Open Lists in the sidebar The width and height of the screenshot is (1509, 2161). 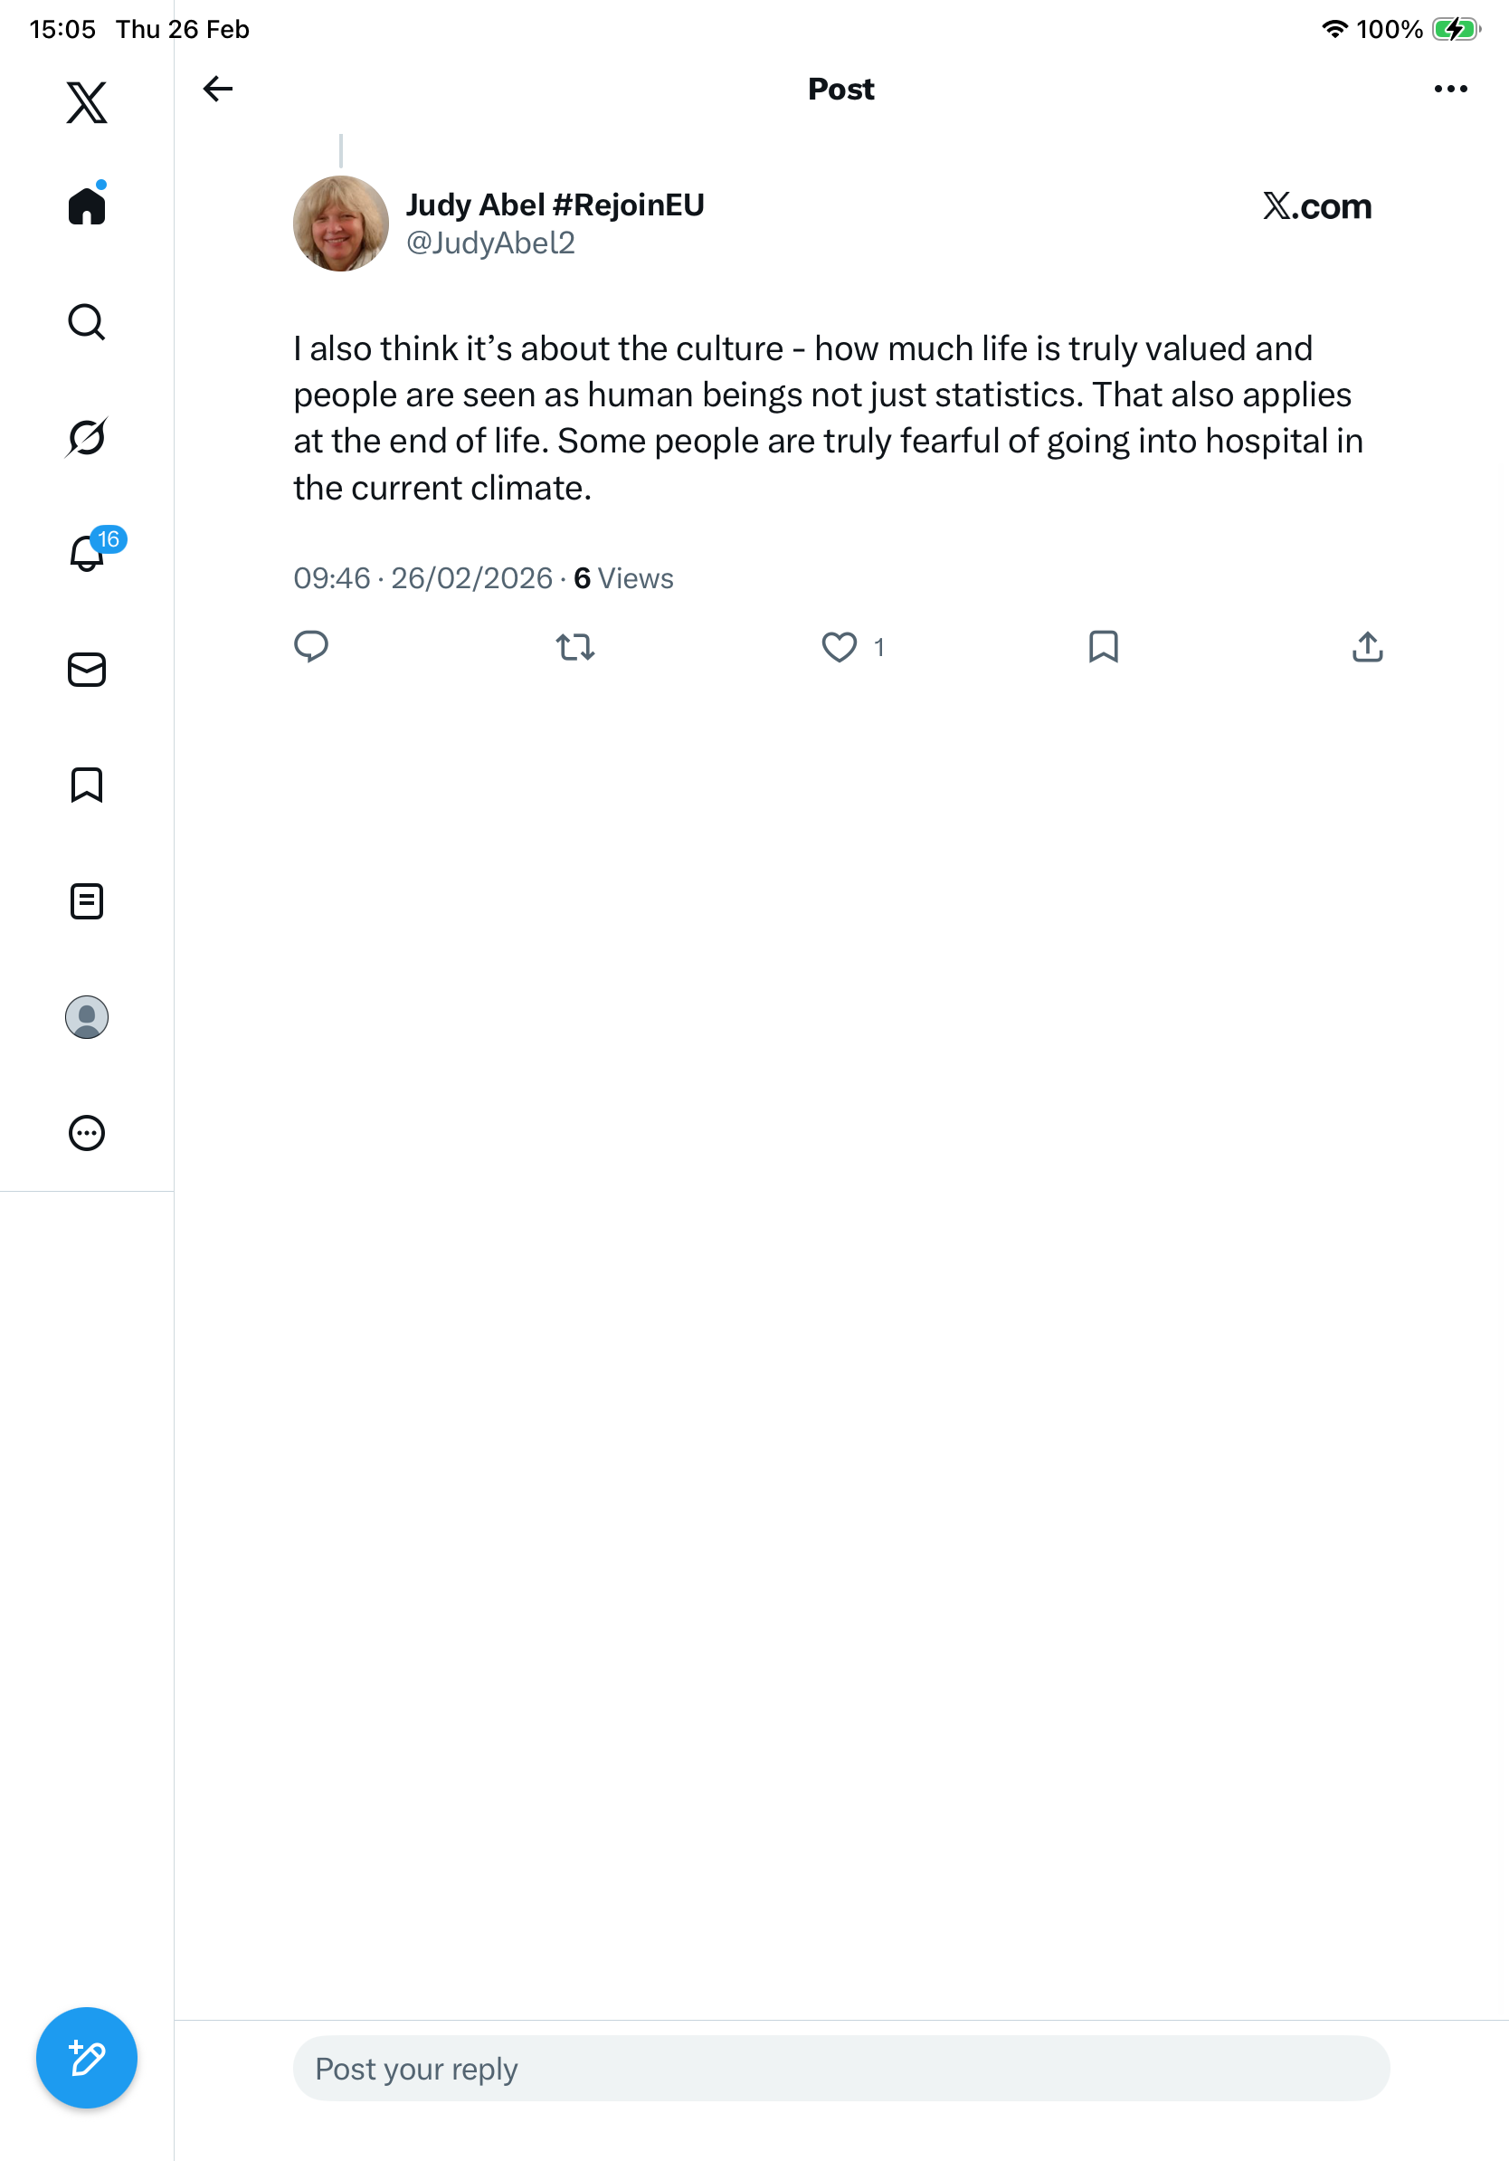[x=87, y=900]
